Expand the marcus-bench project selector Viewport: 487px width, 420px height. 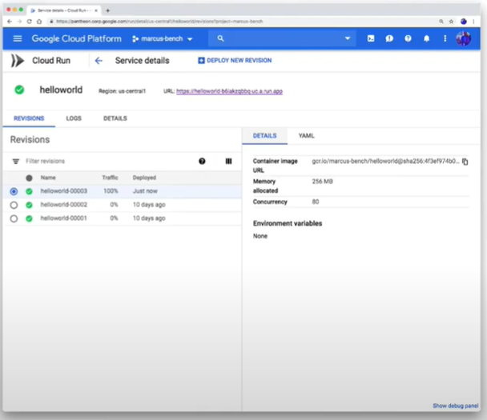tap(163, 38)
